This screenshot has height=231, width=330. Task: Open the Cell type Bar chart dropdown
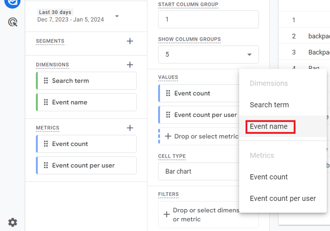coord(199,171)
